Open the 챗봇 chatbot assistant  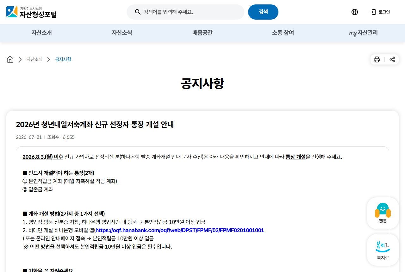[x=383, y=213]
